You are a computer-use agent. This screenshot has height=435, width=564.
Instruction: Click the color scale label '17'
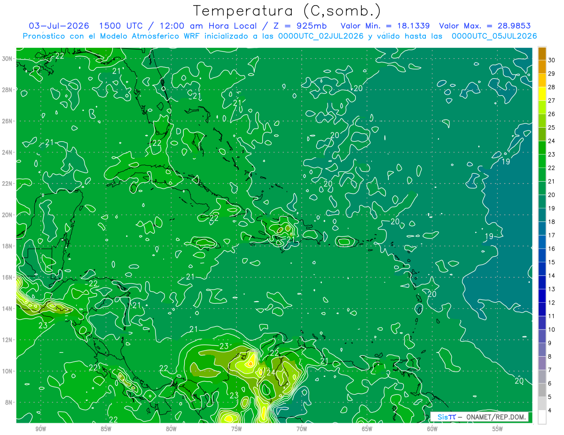[552, 235]
